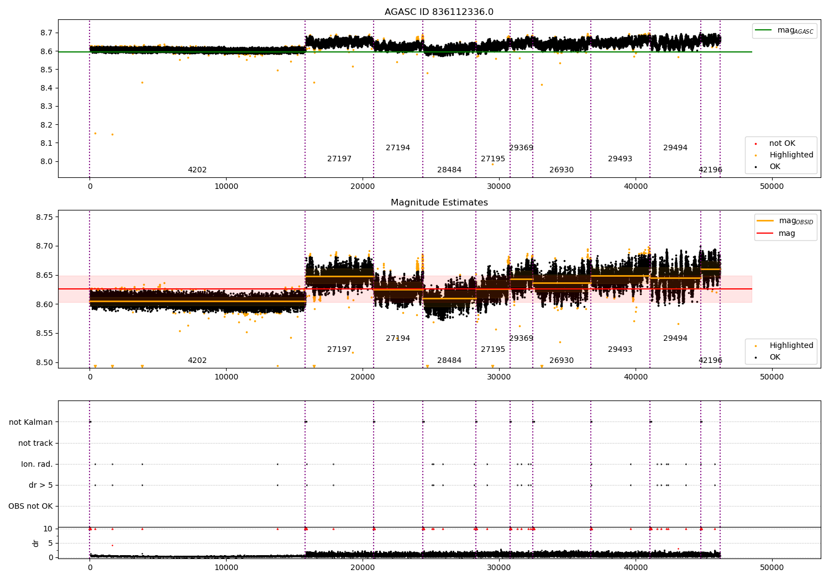Select the red 'mag' legend entry in middle plot

776,234
